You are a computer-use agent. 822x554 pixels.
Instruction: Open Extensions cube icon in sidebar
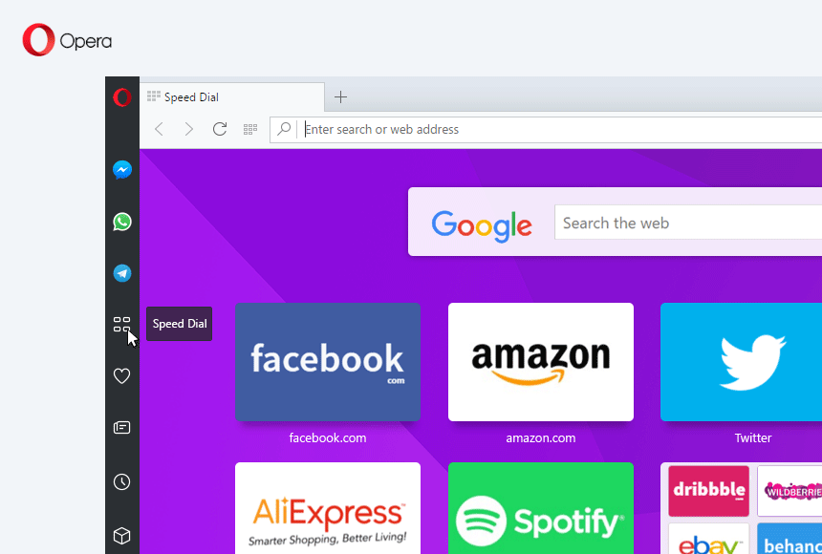(x=121, y=535)
